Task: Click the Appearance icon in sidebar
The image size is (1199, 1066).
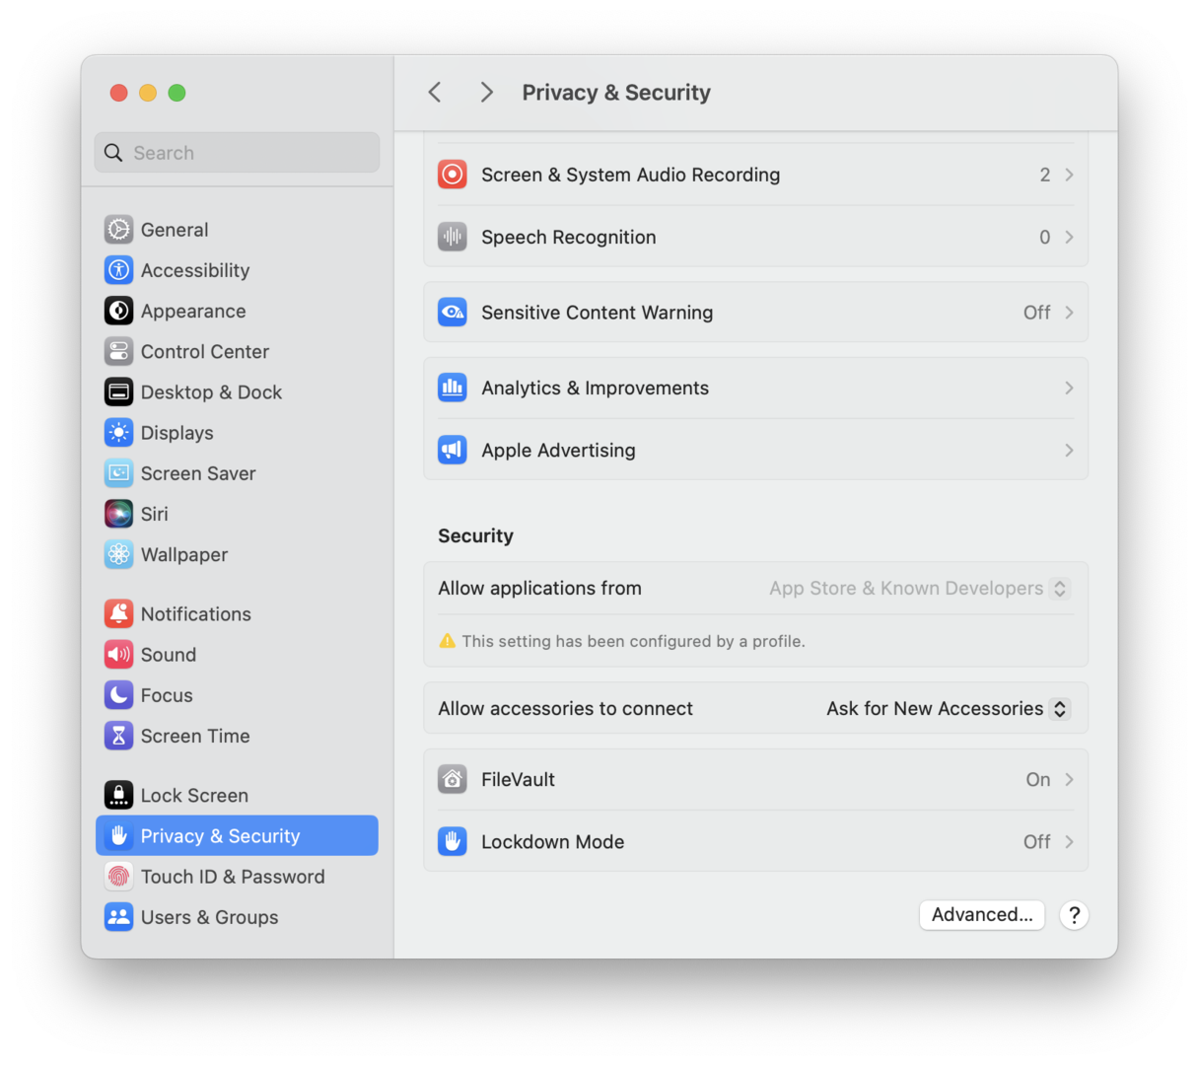Action: tap(118, 311)
